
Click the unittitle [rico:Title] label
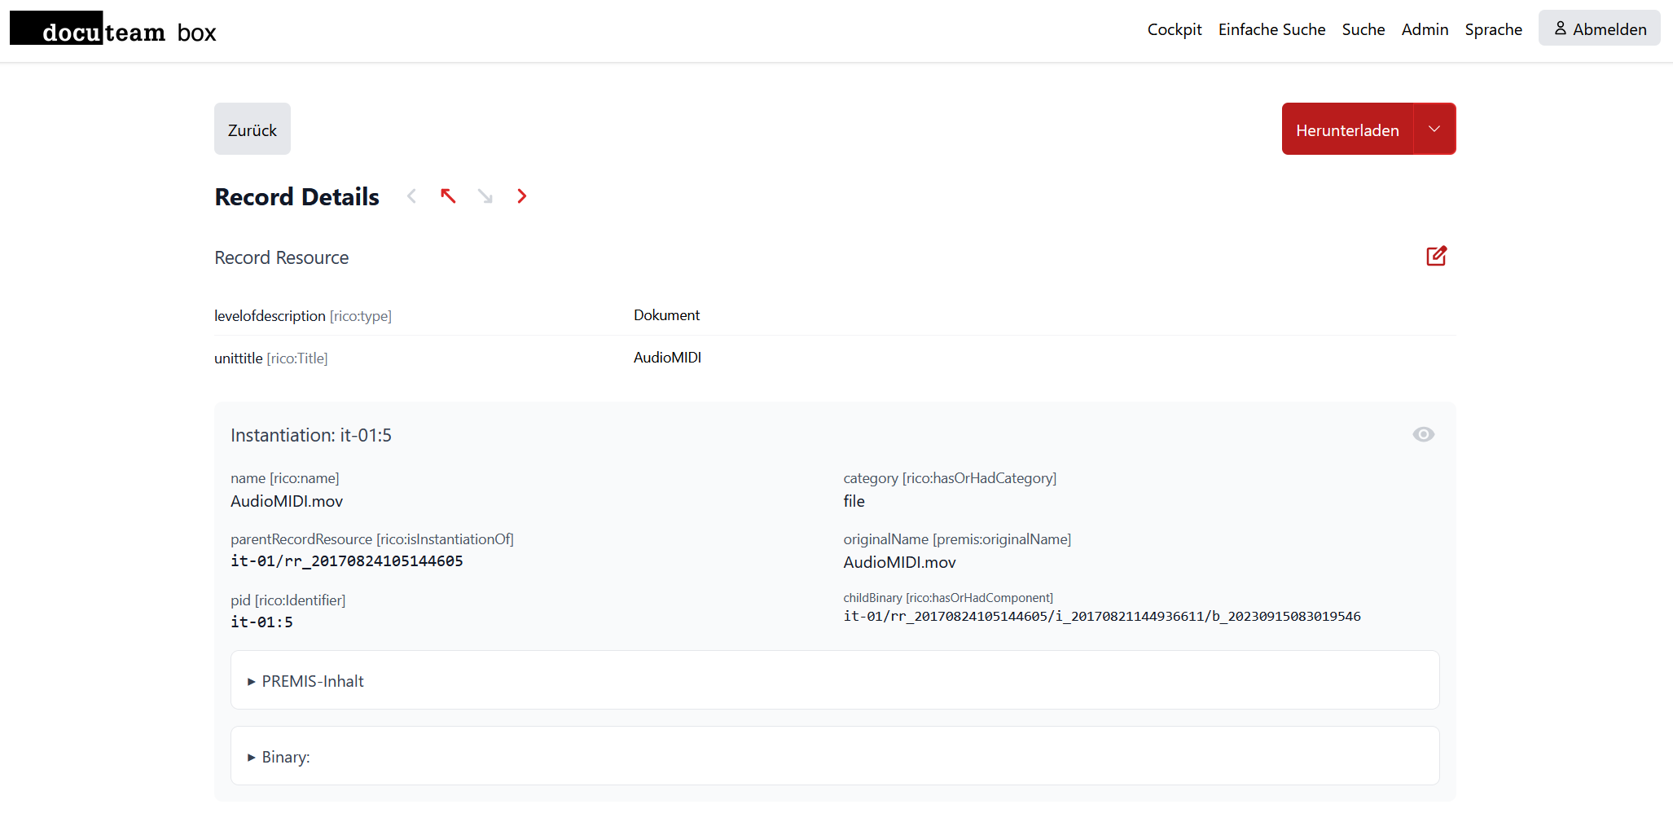(x=271, y=358)
